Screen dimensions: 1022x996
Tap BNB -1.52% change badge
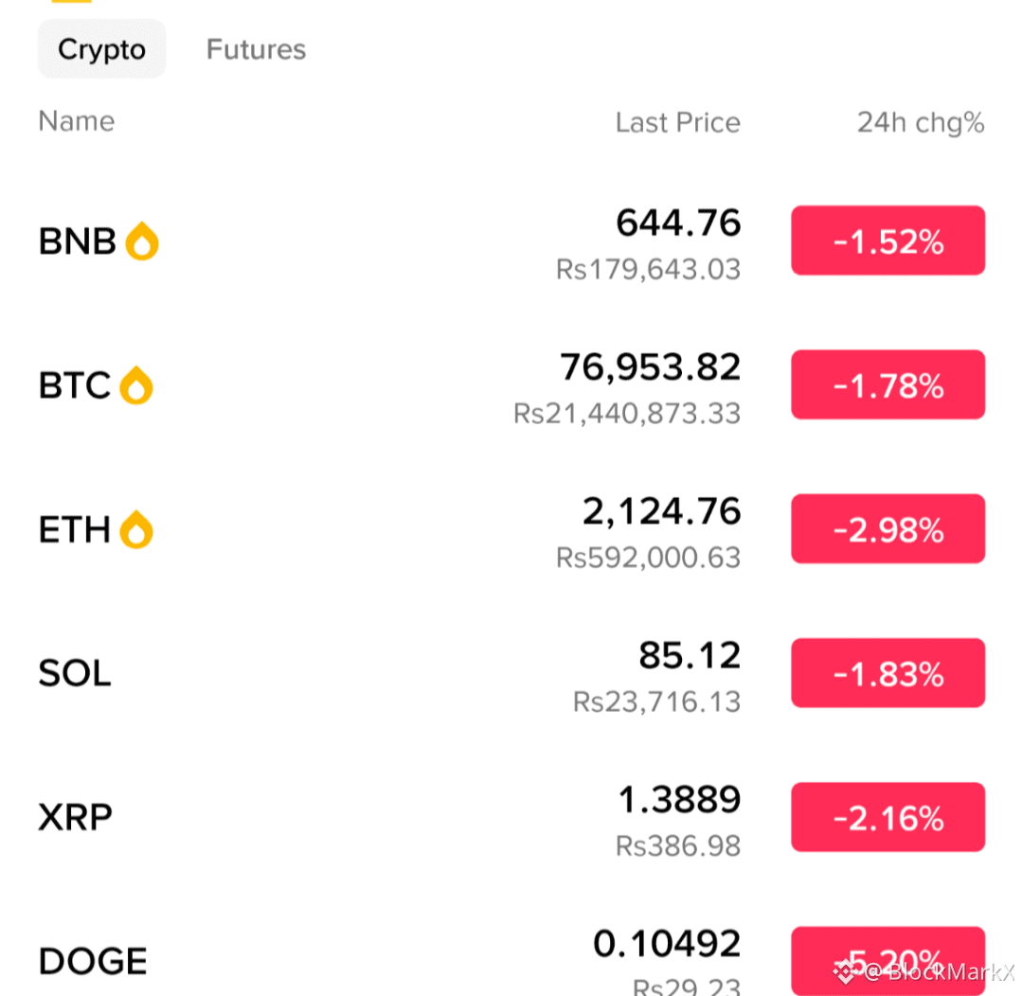coord(888,240)
